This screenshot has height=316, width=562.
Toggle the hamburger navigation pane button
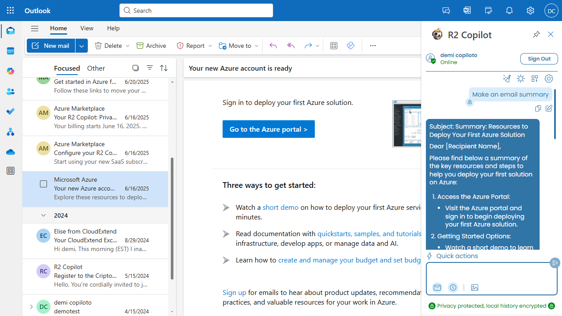click(35, 28)
